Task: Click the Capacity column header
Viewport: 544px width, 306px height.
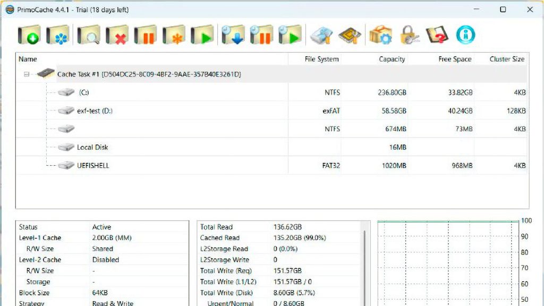Action: pos(392,59)
